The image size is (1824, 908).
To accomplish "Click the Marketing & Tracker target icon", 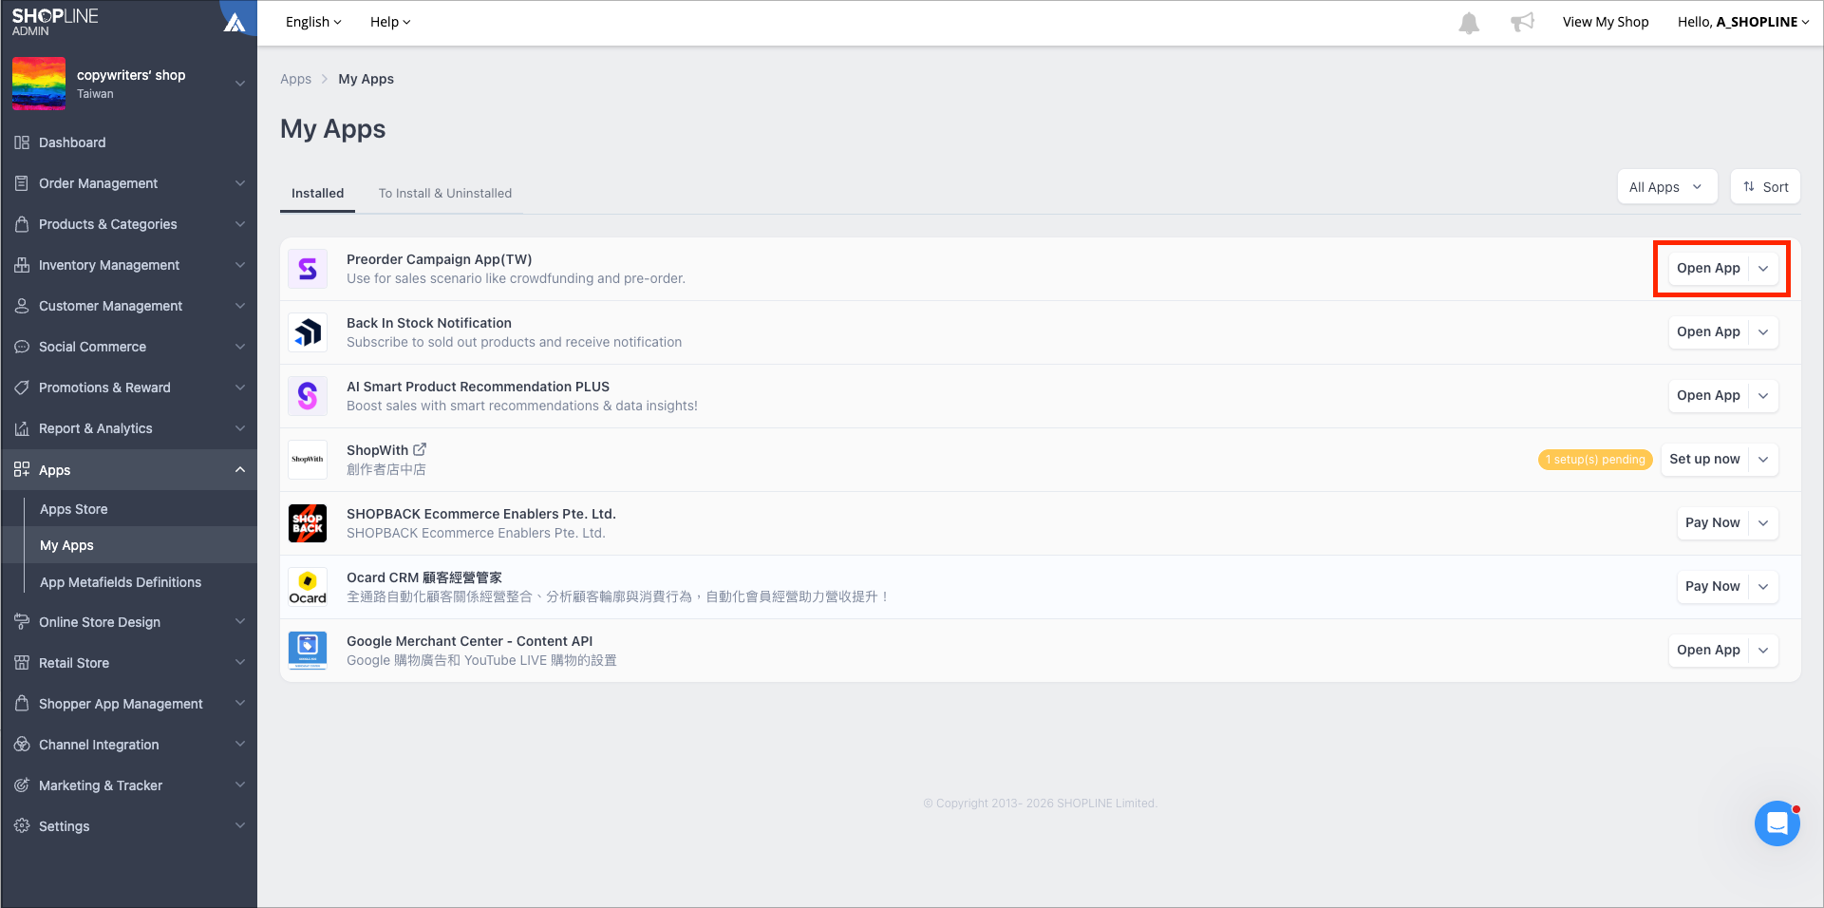I will pos(22,785).
